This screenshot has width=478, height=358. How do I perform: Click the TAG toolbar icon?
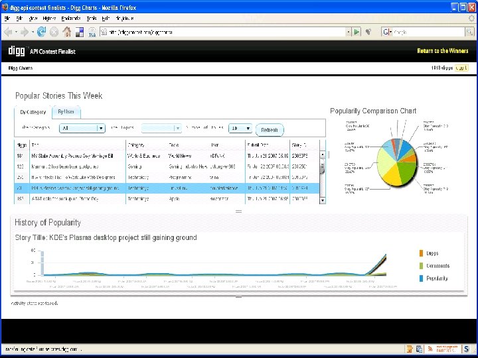click(92, 32)
